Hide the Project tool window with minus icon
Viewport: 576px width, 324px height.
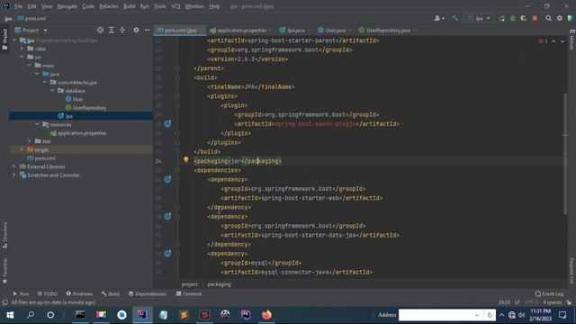point(147,30)
